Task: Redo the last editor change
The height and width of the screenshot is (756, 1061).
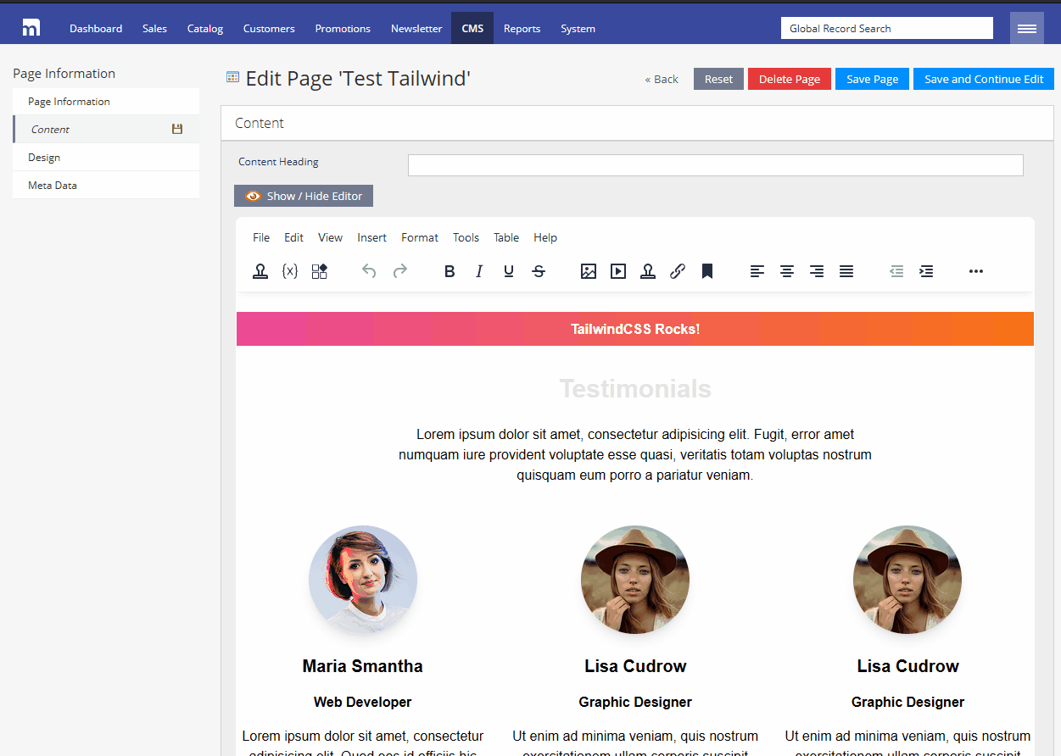Action: [400, 271]
